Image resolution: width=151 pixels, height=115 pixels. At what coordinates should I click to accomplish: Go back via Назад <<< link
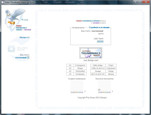[x=25, y=37]
